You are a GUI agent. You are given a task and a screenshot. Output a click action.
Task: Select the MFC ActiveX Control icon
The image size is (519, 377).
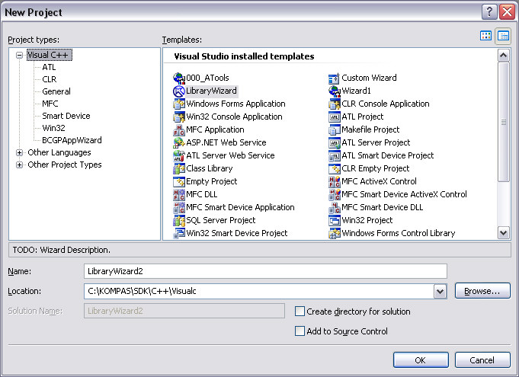click(334, 181)
